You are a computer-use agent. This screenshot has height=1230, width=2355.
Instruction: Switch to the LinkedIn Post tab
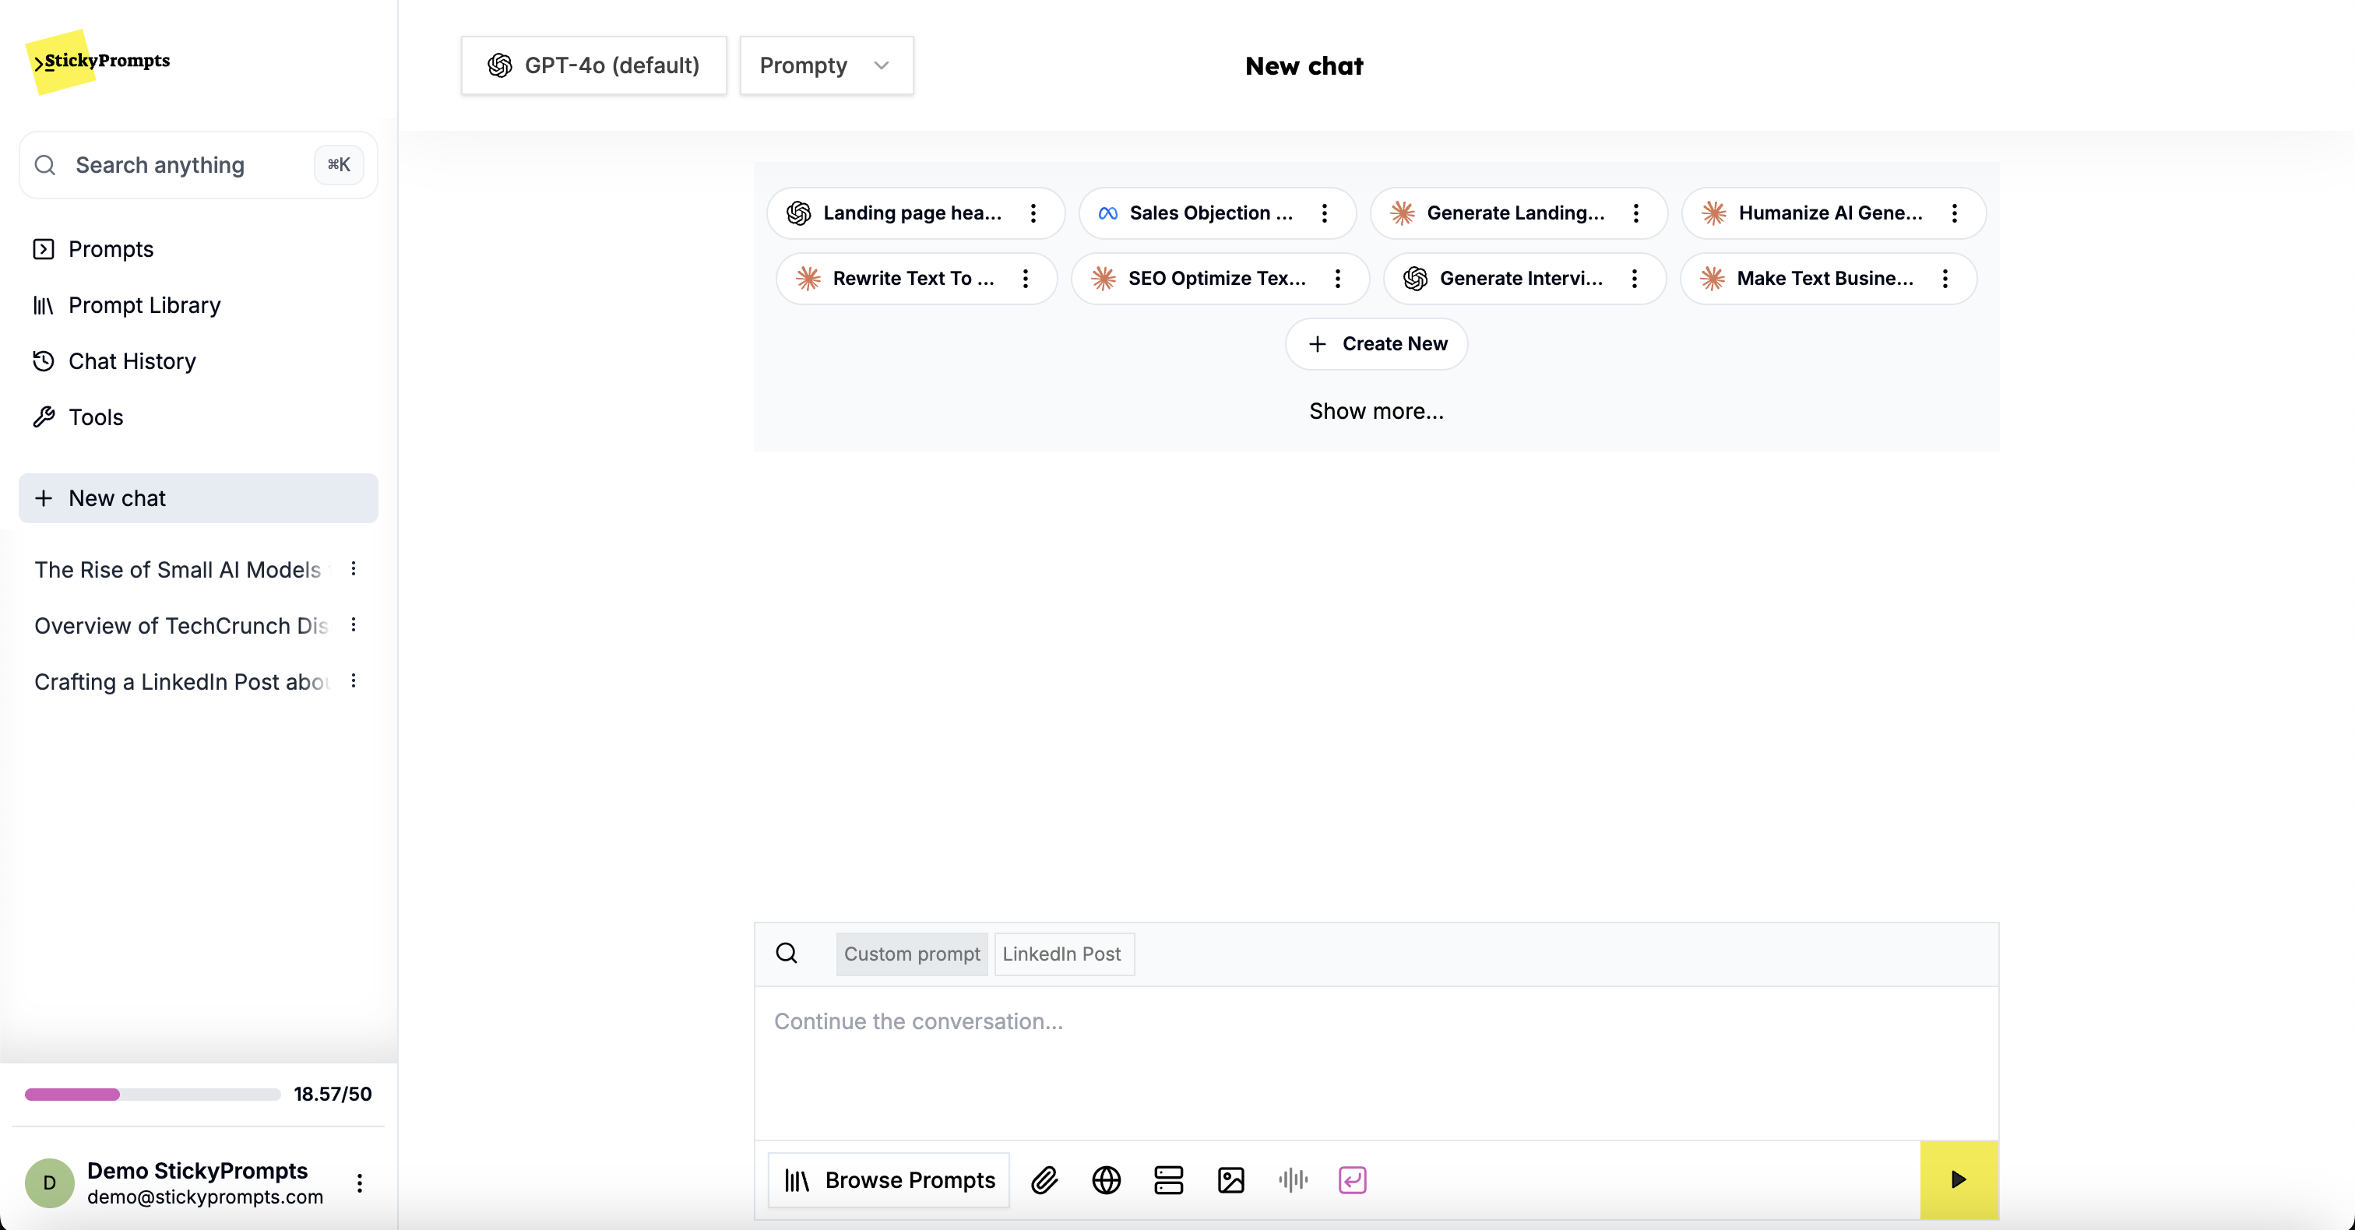tap(1063, 954)
